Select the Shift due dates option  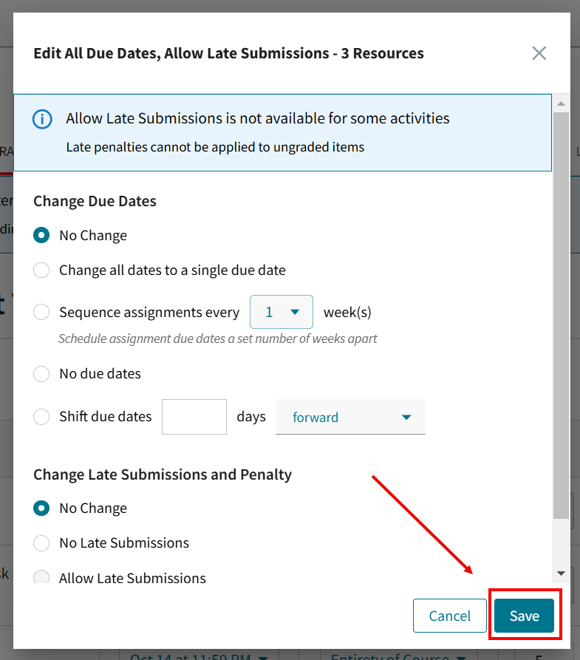pyautogui.click(x=41, y=417)
